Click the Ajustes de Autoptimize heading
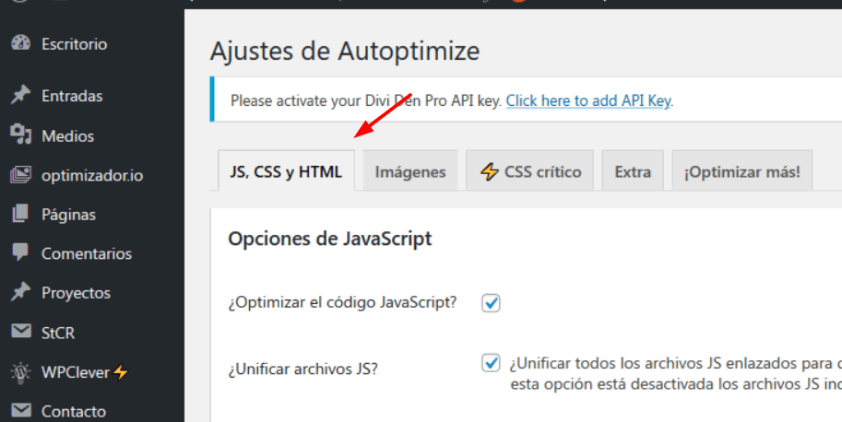This screenshot has width=842, height=422. tap(345, 52)
